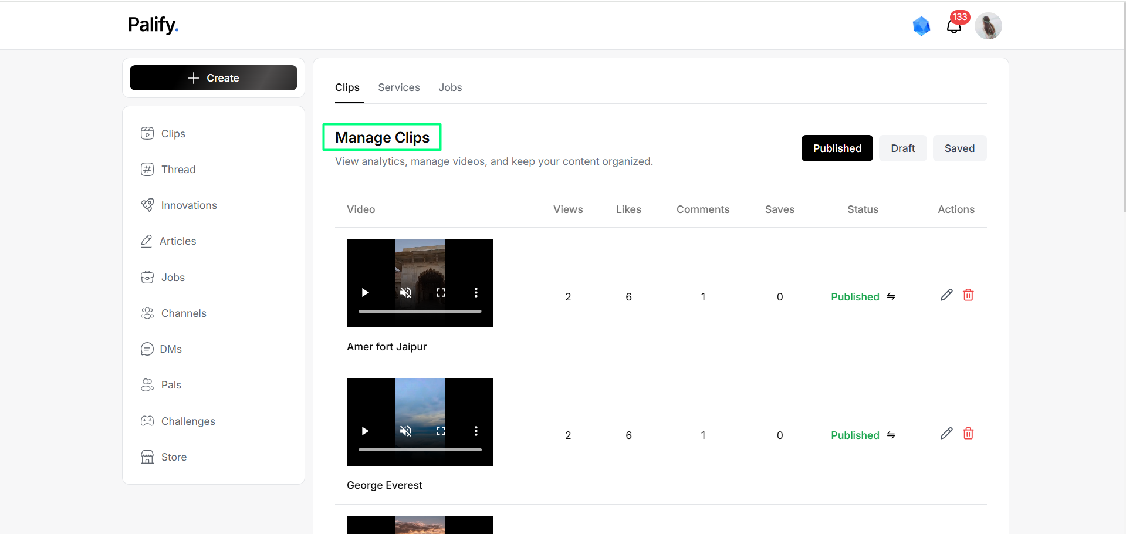The height and width of the screenshot is (534, 1126).
Task: Seek the George Everest progress bar
Action: pos(420,449)
